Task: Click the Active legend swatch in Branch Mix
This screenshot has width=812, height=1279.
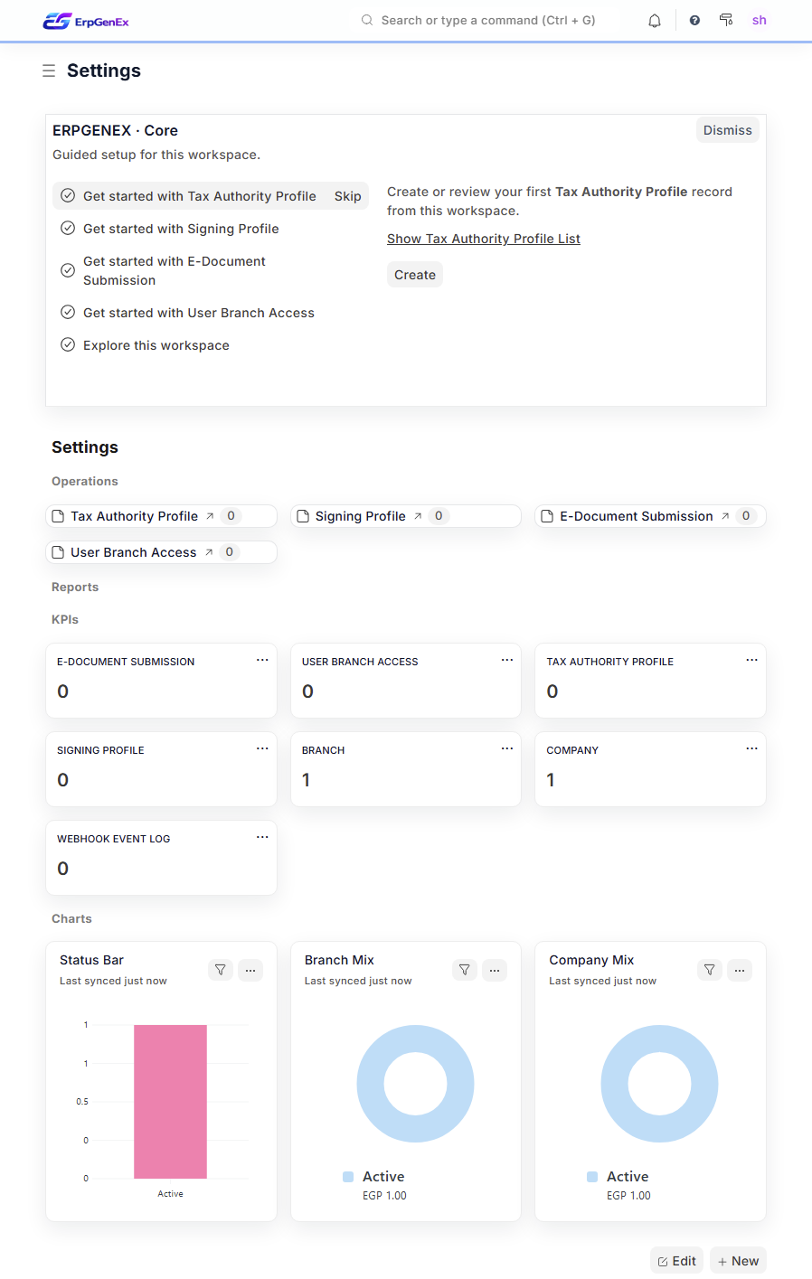Action: pyautogui.click(x=348, y=1176)
